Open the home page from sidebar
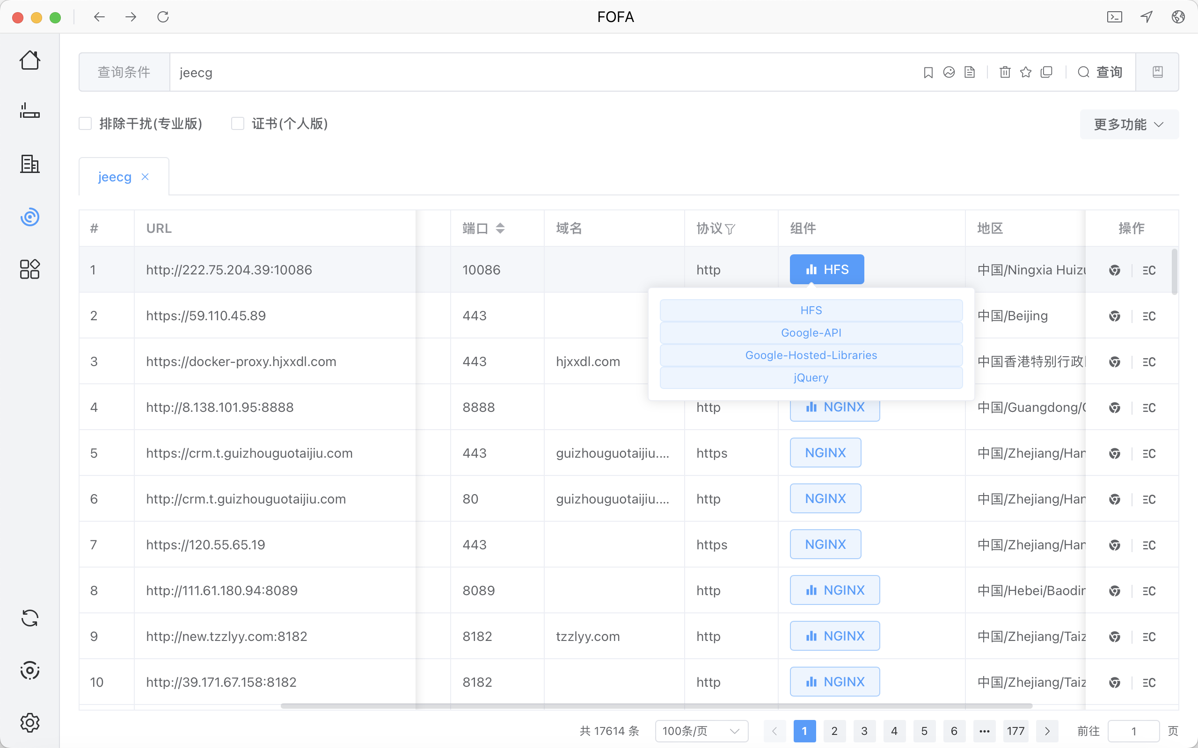Image resolution: width=1198 pixels, height=748 pixels. [x=29, y=60]
